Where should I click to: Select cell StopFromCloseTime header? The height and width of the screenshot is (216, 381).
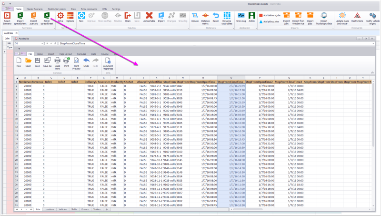point(231,82)
